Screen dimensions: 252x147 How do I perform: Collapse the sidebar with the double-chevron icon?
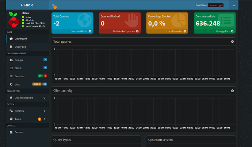click(x=53, y=5)
